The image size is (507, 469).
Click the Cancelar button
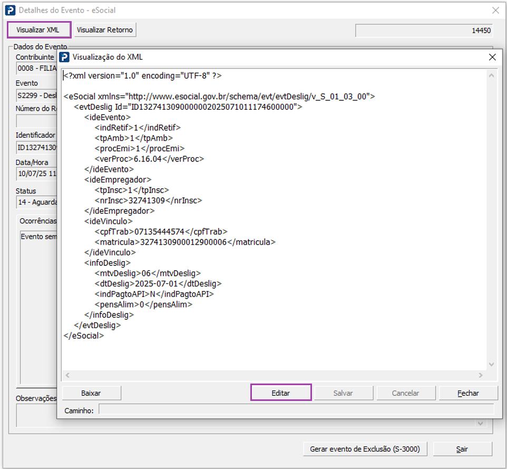[405, 393]
